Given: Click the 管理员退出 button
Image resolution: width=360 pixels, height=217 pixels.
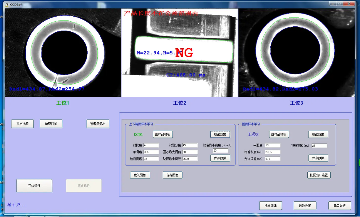Looking at the screenshot, I should click(98, 124).
